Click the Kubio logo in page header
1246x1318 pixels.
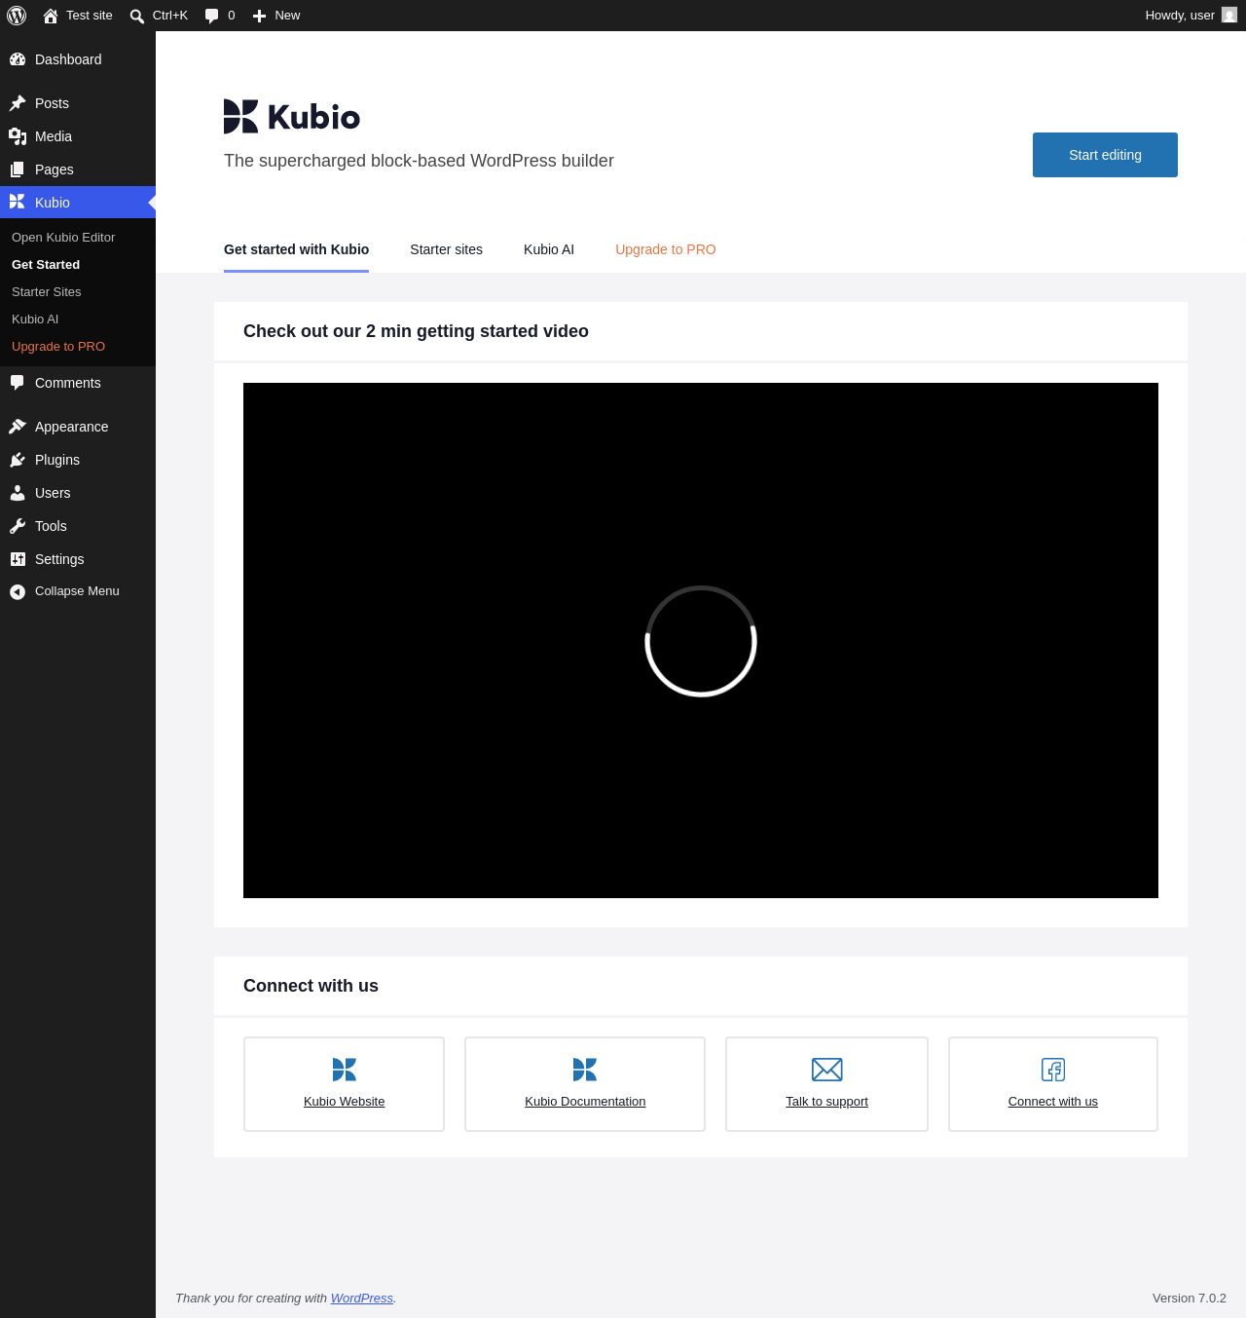point(292,117)
